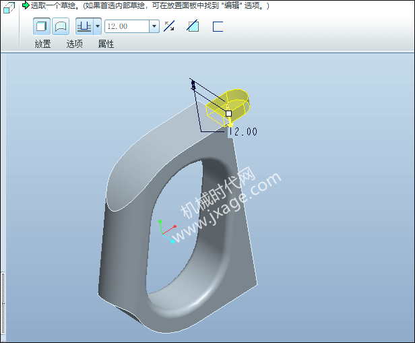Image resolution: width=415 pixels, height=343 pixels.
Task: Click the dotted grip handle on the left edge
Action: point(3,303)
